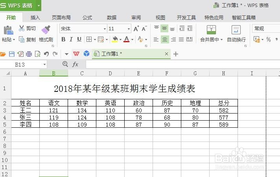This screenshot has height=177, width=280.
Task: Decrease font size with A- icon
Action: click(144, 28)
